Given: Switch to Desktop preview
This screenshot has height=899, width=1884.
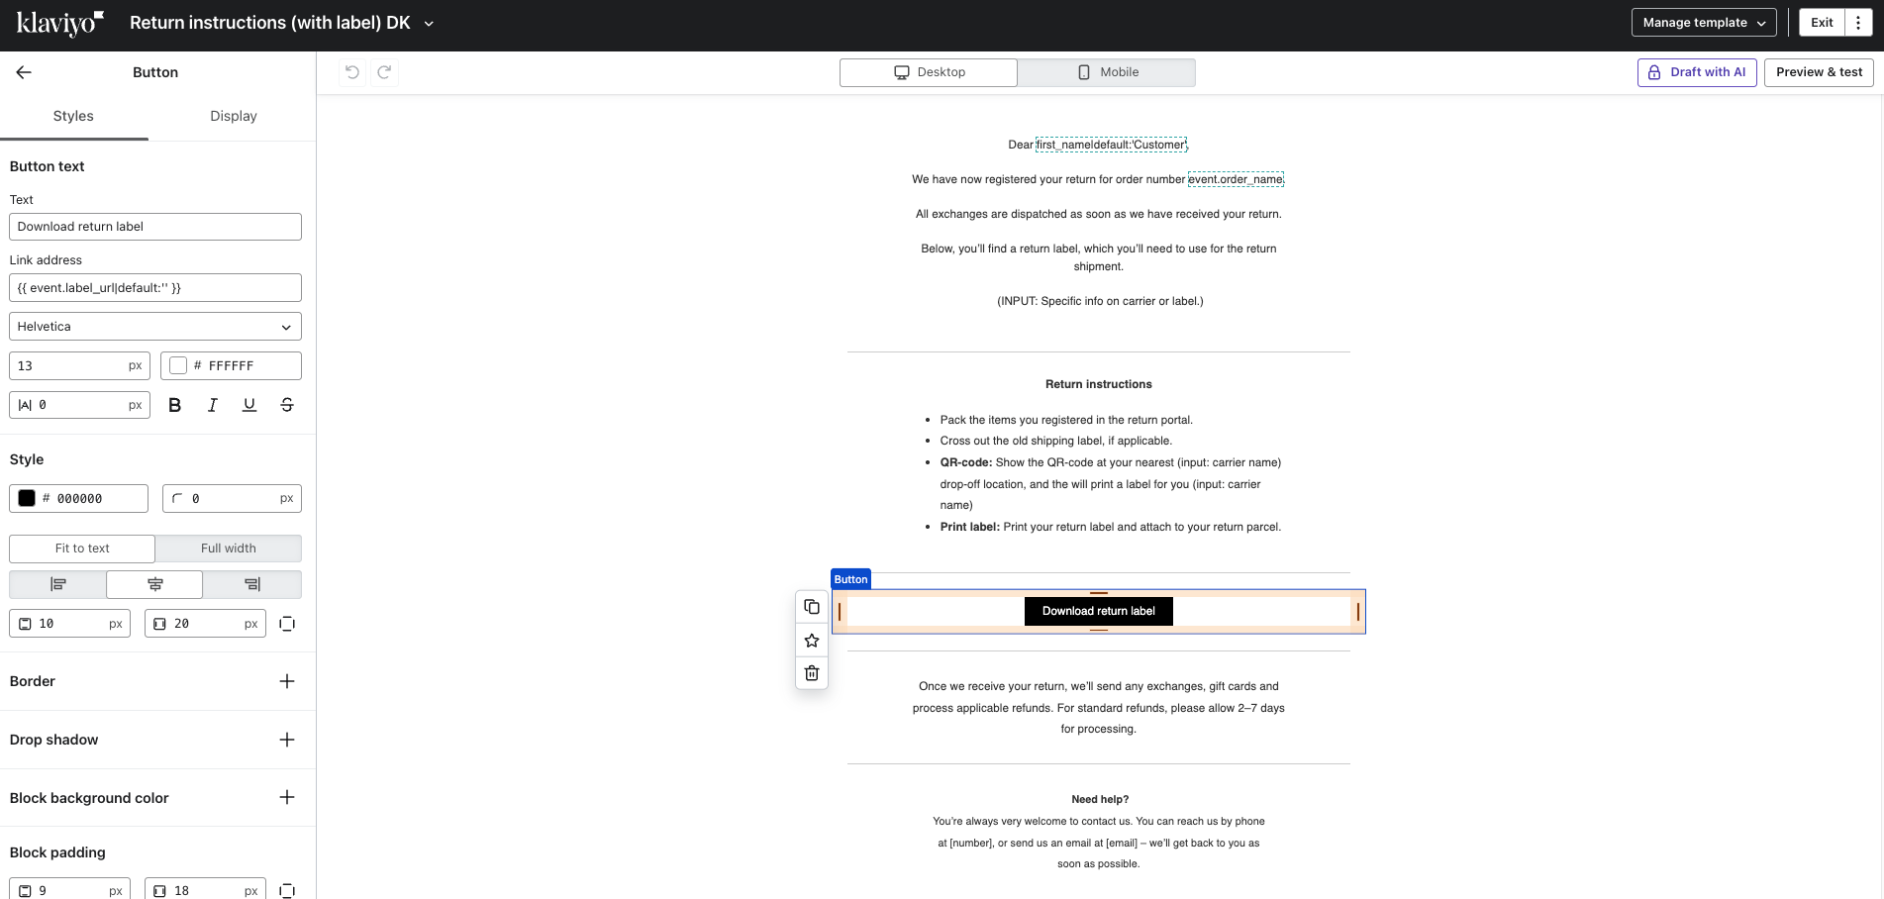Looking at the screenshot, I should 929,72.
